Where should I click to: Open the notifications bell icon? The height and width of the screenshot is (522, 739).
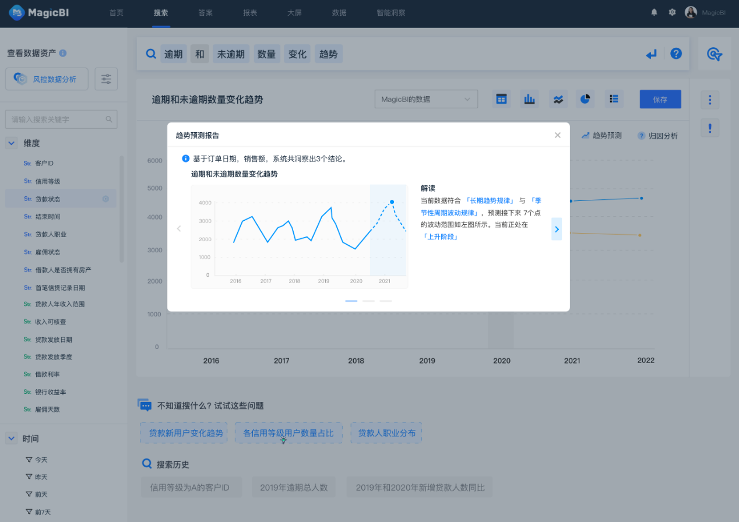pyautogui.click(x=653, y=11)
